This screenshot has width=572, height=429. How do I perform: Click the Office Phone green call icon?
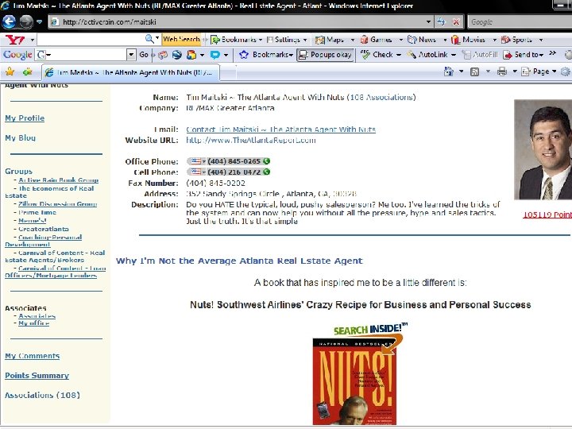coord(267,160)
